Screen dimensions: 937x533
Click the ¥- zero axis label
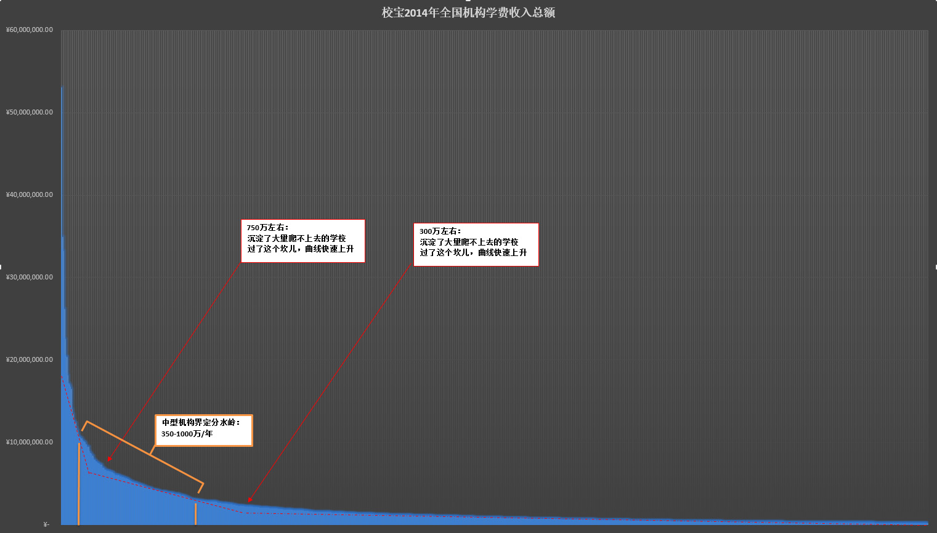(46, 524)
